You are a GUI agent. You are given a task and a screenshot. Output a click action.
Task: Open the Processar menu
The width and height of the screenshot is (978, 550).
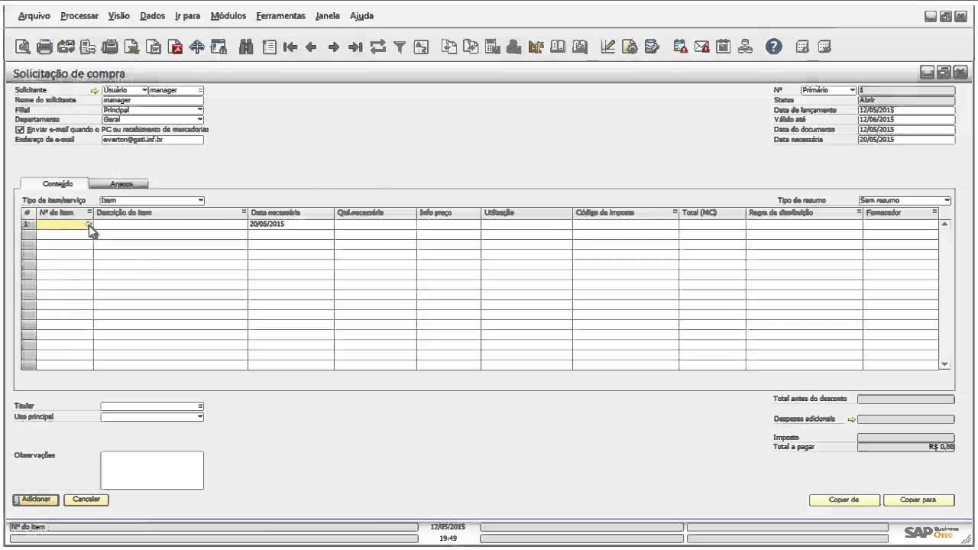coord(79,15)
